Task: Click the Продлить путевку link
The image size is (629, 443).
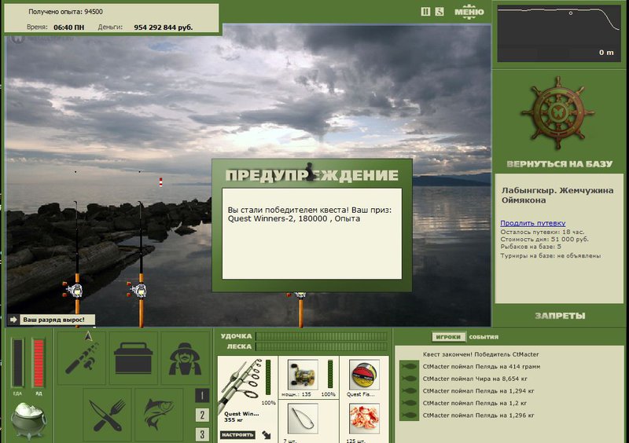Action: [533, 223]
